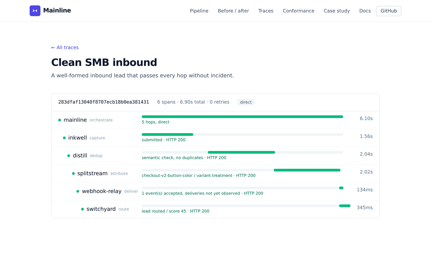
Task: Click the 6 spans summary text
Action: click(193, 102)
